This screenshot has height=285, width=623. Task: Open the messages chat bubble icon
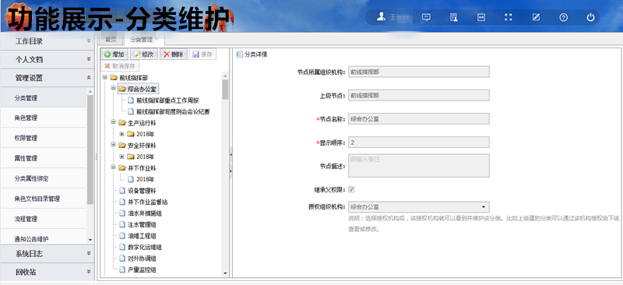[426, 17]
